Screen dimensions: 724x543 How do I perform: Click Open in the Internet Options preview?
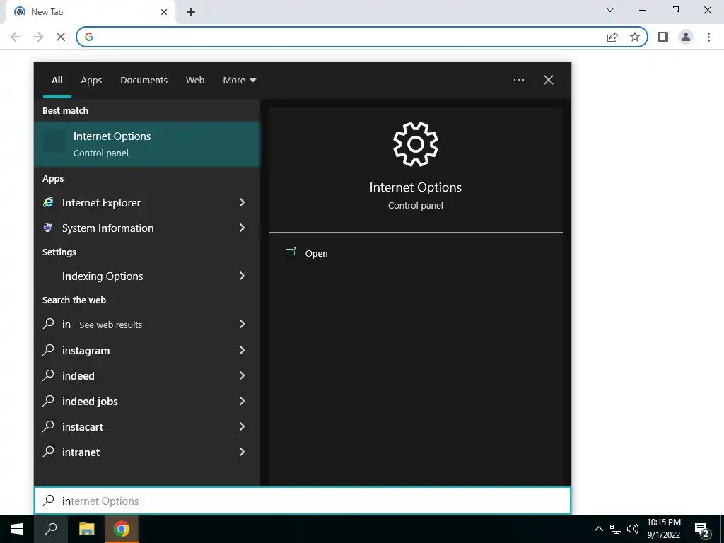pos(316,254)
